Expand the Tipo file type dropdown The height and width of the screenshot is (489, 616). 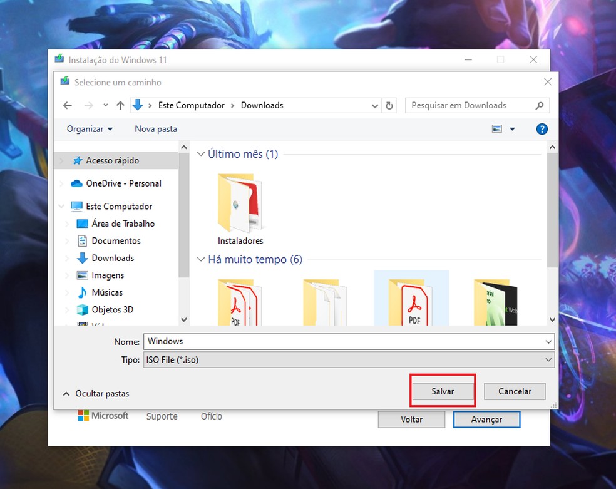pyautogui.click(x=548, y=360)
